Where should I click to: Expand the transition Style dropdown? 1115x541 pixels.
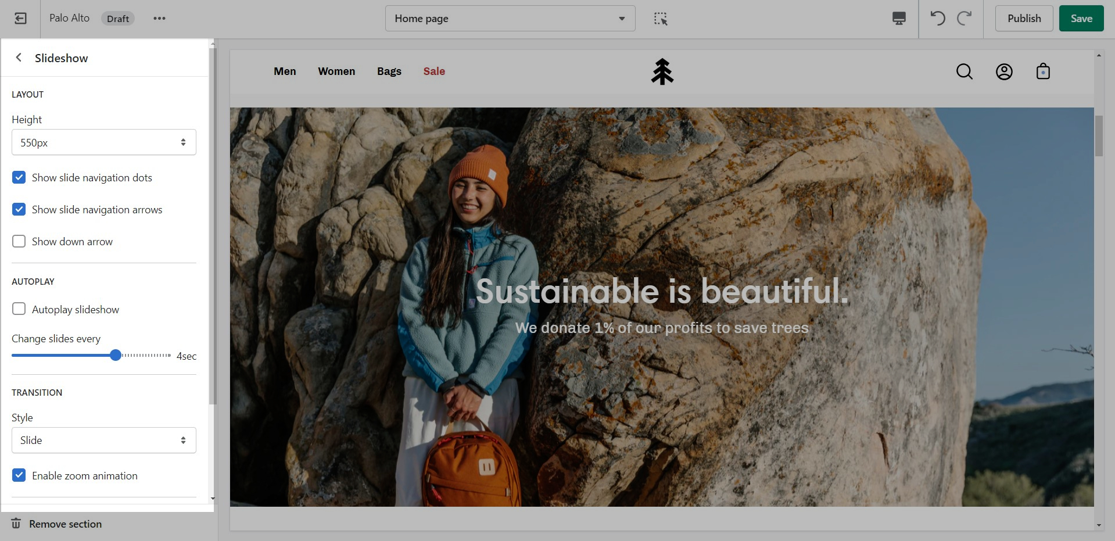104,440
